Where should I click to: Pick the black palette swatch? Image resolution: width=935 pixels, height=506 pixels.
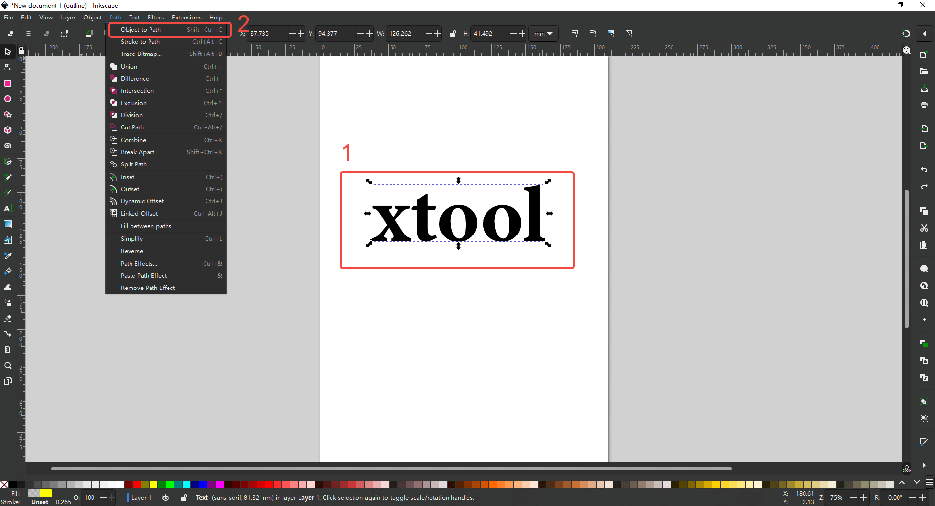tap(13, 485)
